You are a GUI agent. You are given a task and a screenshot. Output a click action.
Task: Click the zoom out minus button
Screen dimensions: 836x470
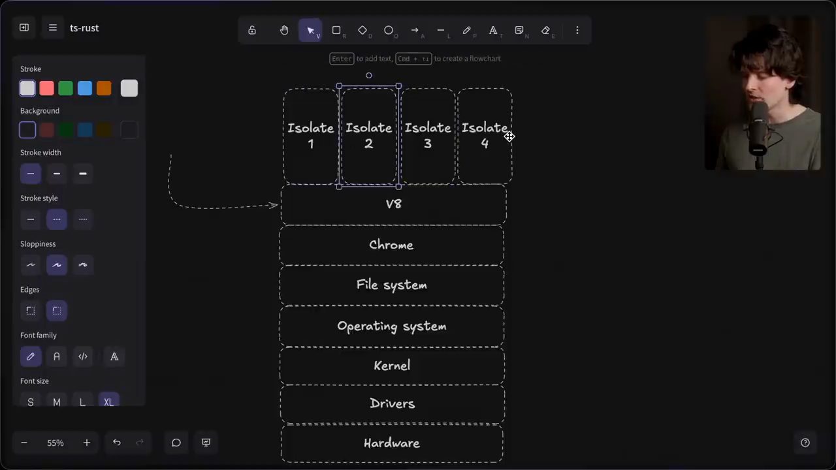pos(24,443)
